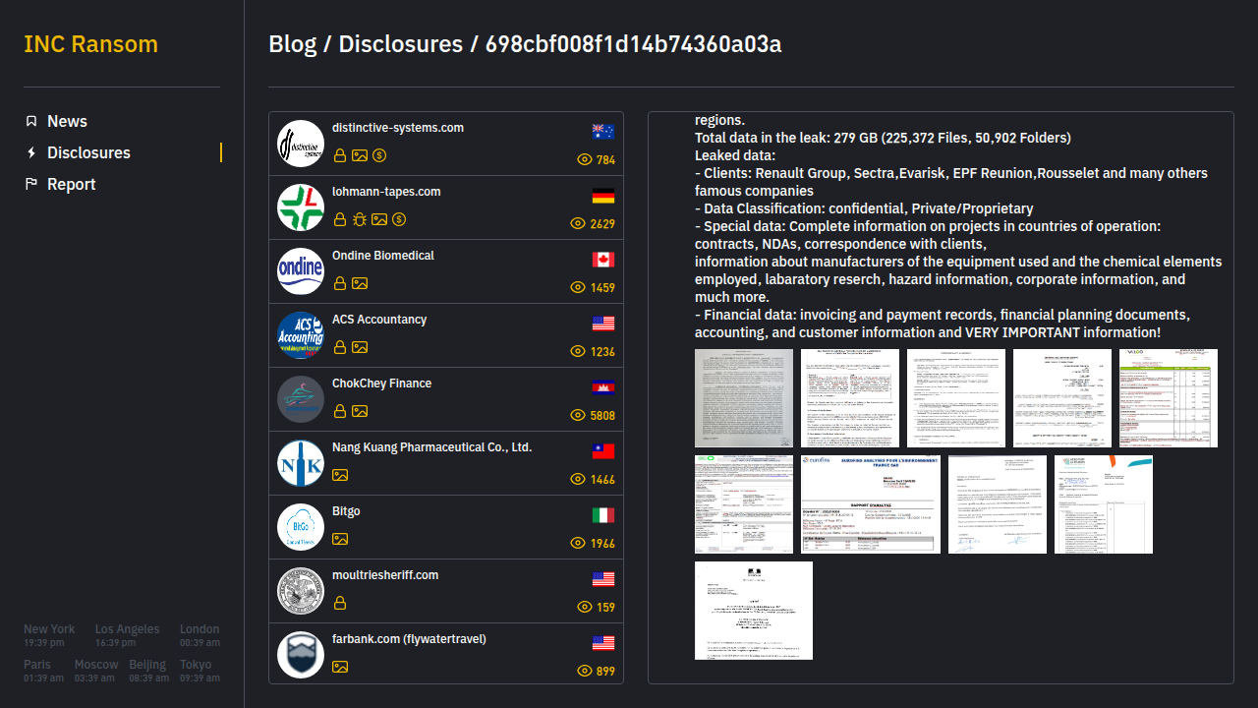Click the bookmark icon beside News
Image resolution: width=1258 pixels, height=708 pixels.
tap(31, 121)
